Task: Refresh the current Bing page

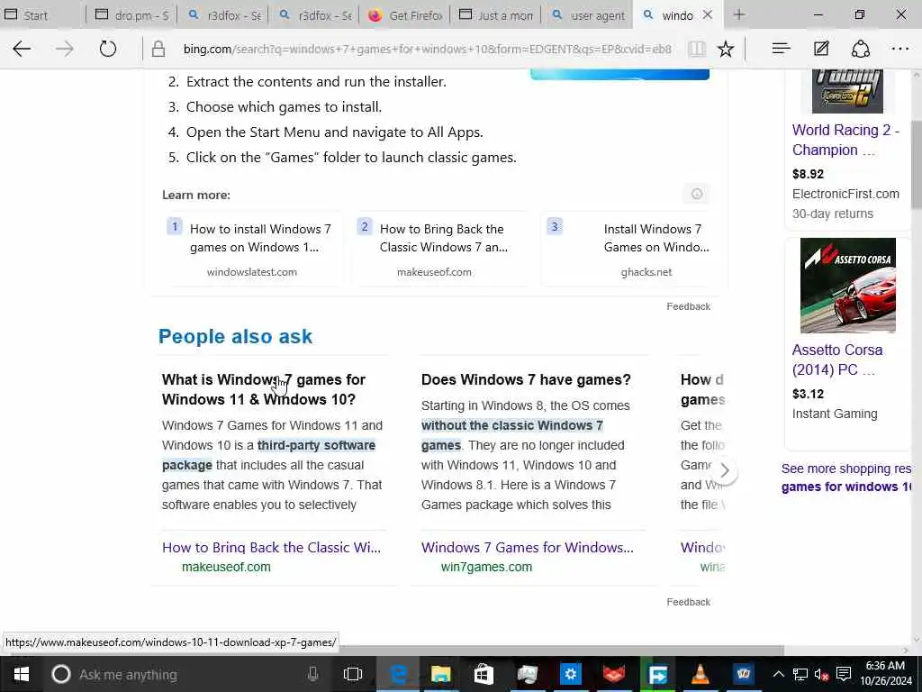Action: [x=108, y=49]
